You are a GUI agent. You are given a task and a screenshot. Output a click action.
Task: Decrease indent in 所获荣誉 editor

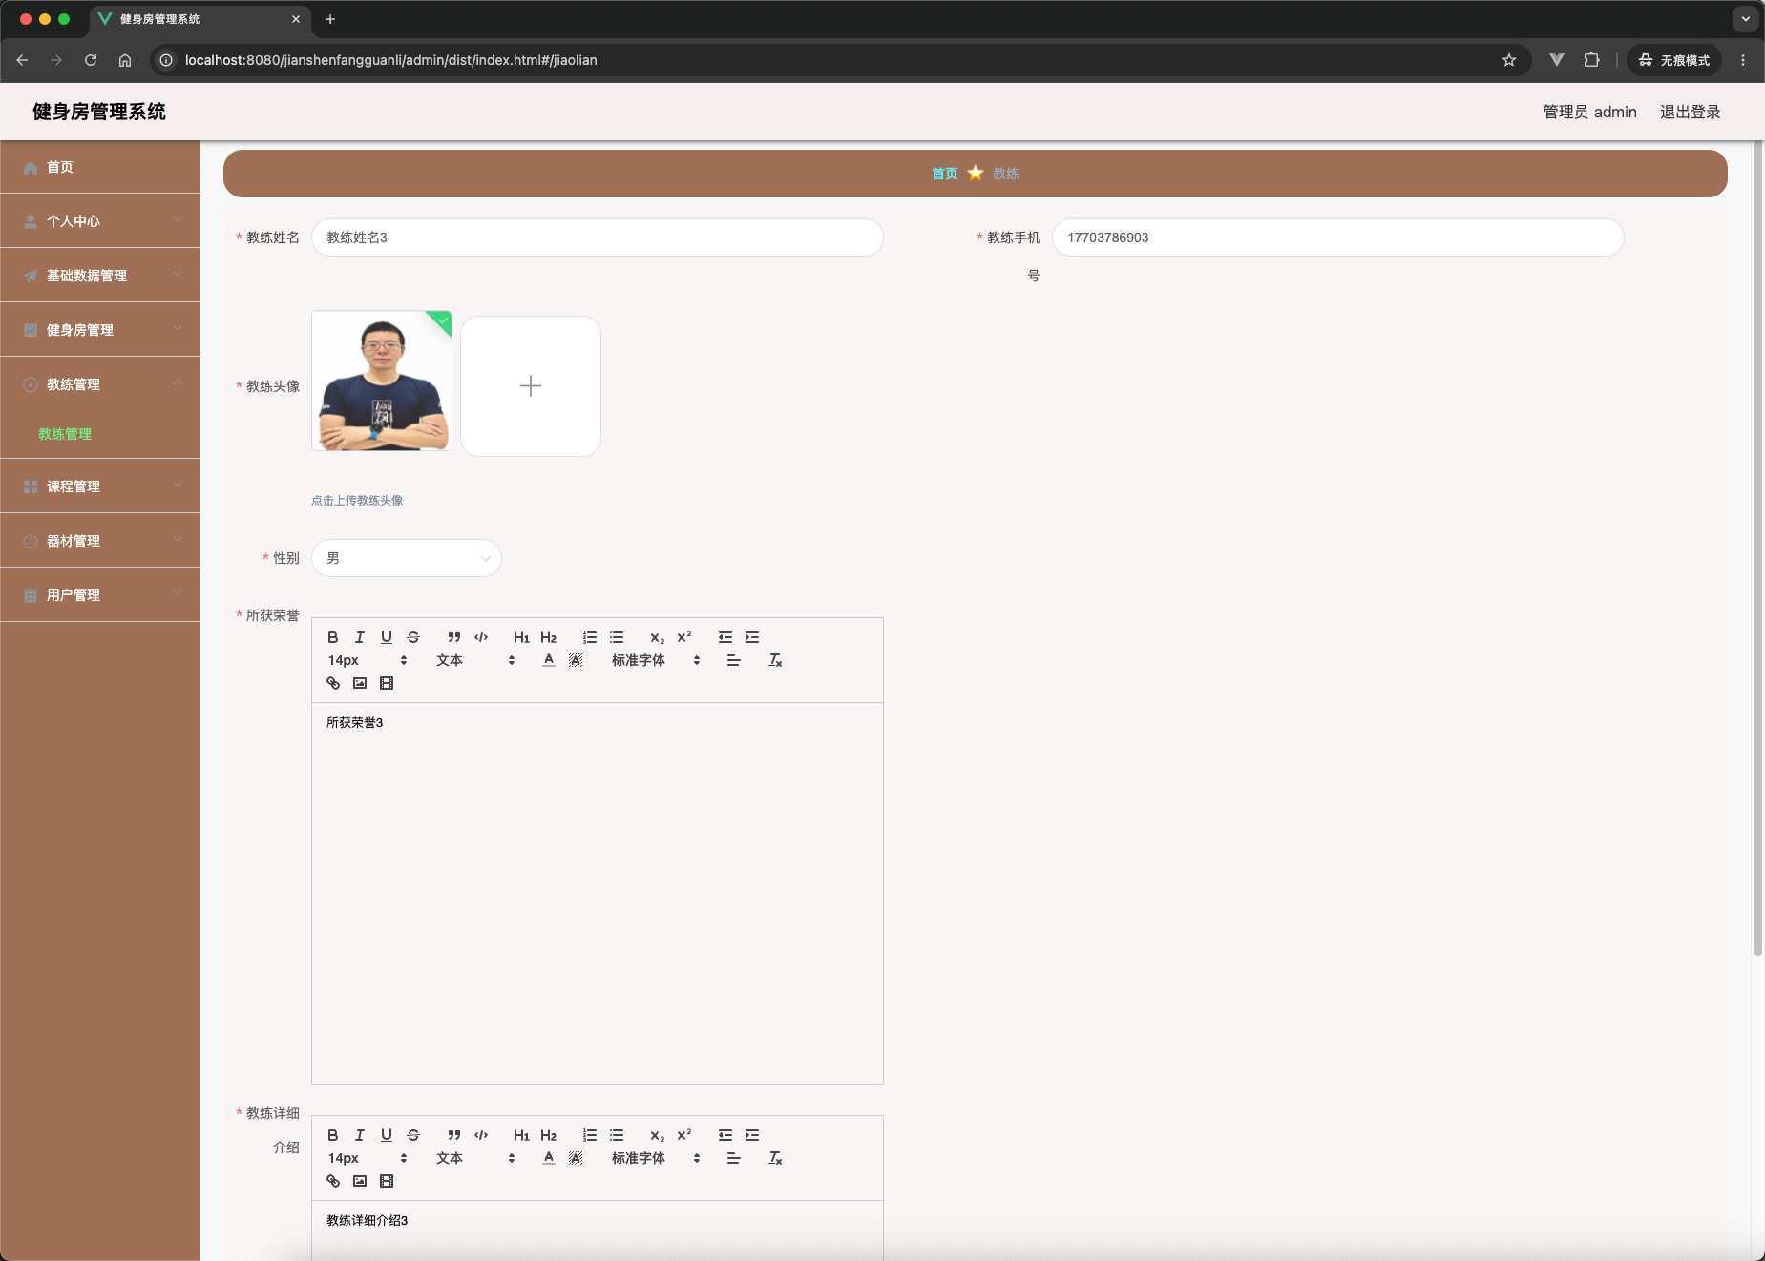coord(725,637)
